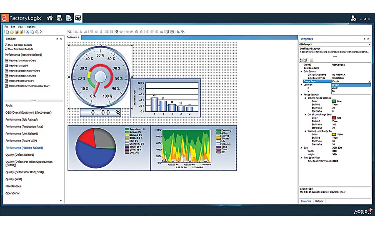375x229 pixels.
Task: Open the Edit menu
Action: click(13, 27)
